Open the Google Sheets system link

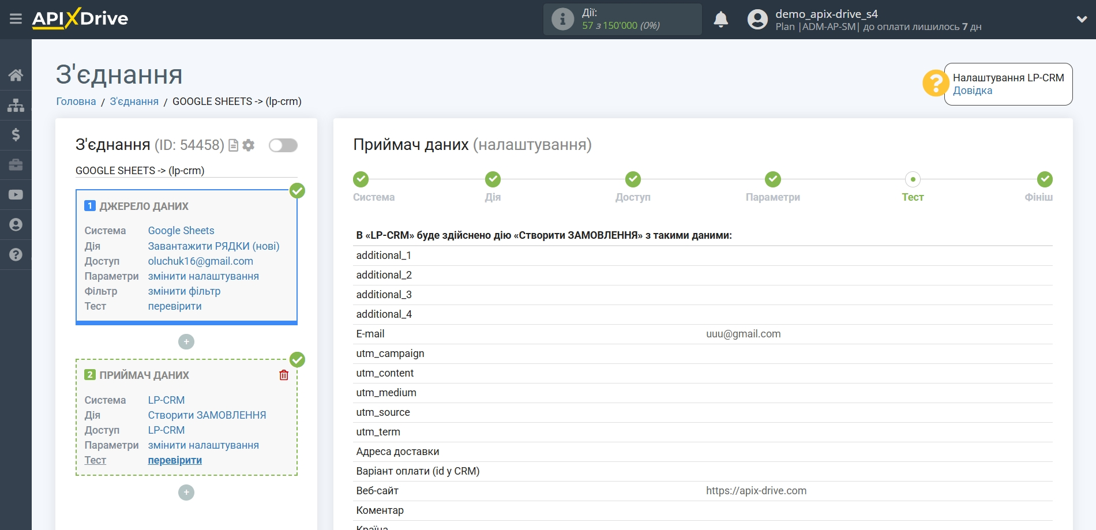click(181, 231)
